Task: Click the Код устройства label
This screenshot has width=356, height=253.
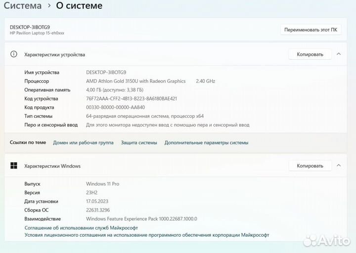Action: click(41, 99)
